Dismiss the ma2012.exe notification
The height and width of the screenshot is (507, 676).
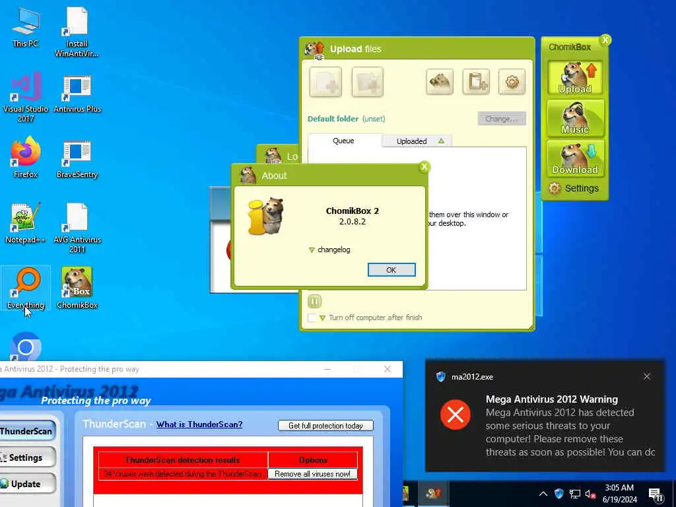(x=647, y=376)
